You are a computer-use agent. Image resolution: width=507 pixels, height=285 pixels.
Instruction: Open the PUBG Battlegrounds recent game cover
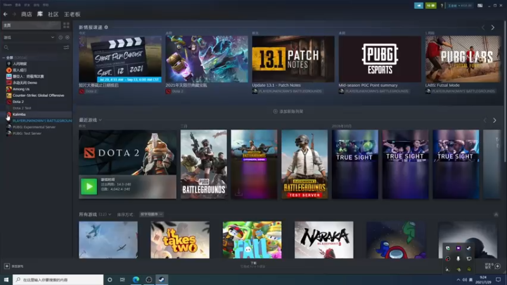coord(203,164)
